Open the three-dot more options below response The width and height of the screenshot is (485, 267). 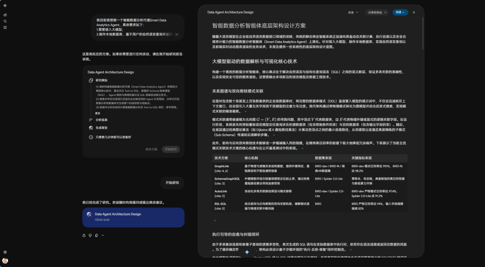point(103,235)
